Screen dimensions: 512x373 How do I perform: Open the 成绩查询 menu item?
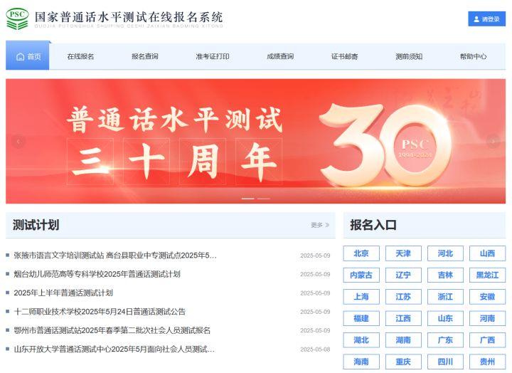tap(280, 56)
